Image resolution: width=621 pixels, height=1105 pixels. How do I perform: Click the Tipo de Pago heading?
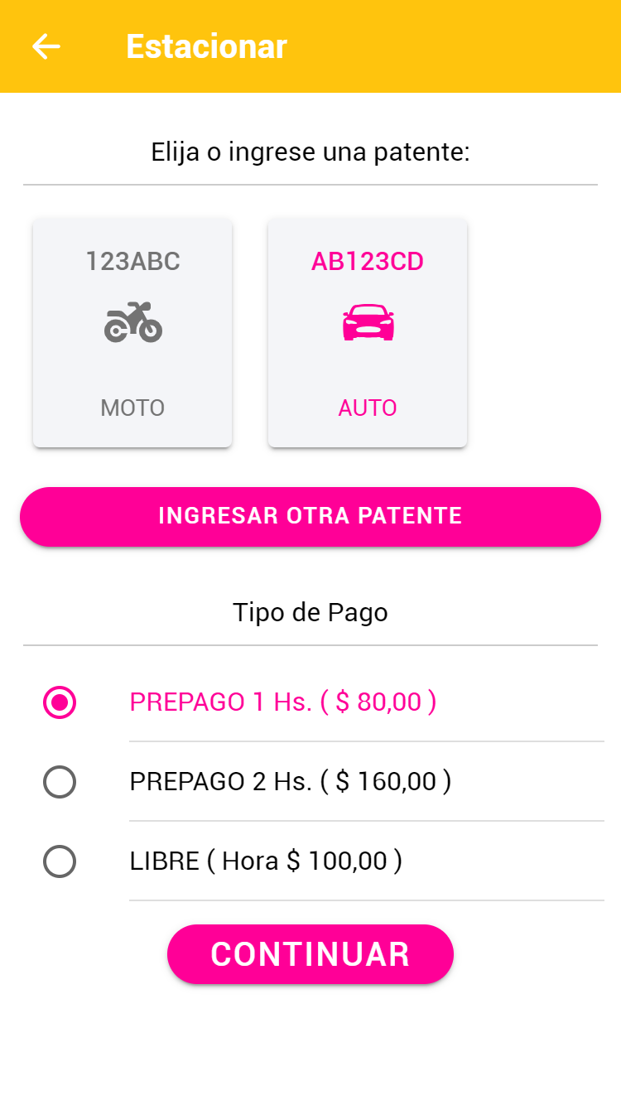pyautogui.click(x=310, y=612)
